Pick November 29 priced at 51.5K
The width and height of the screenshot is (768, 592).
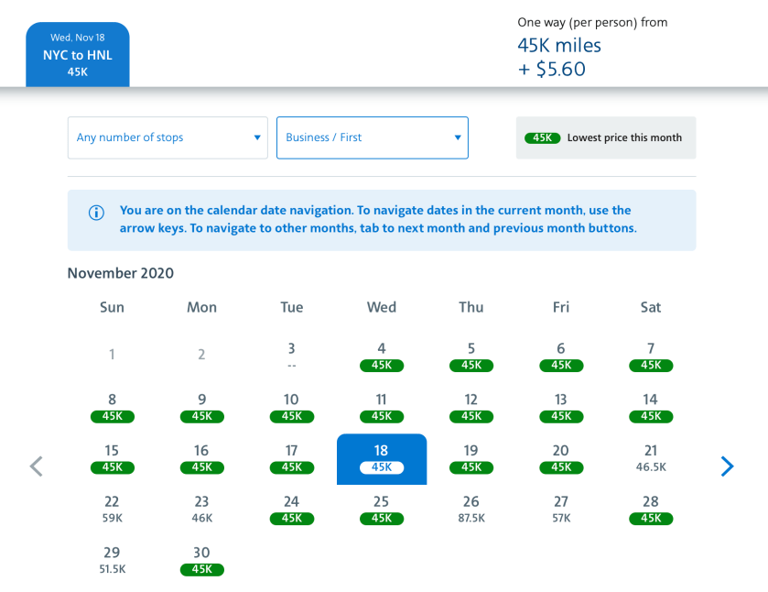[112, 560]
